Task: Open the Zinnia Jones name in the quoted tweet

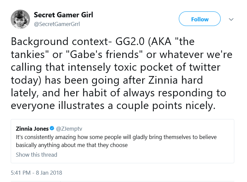Action: [32, 129]
